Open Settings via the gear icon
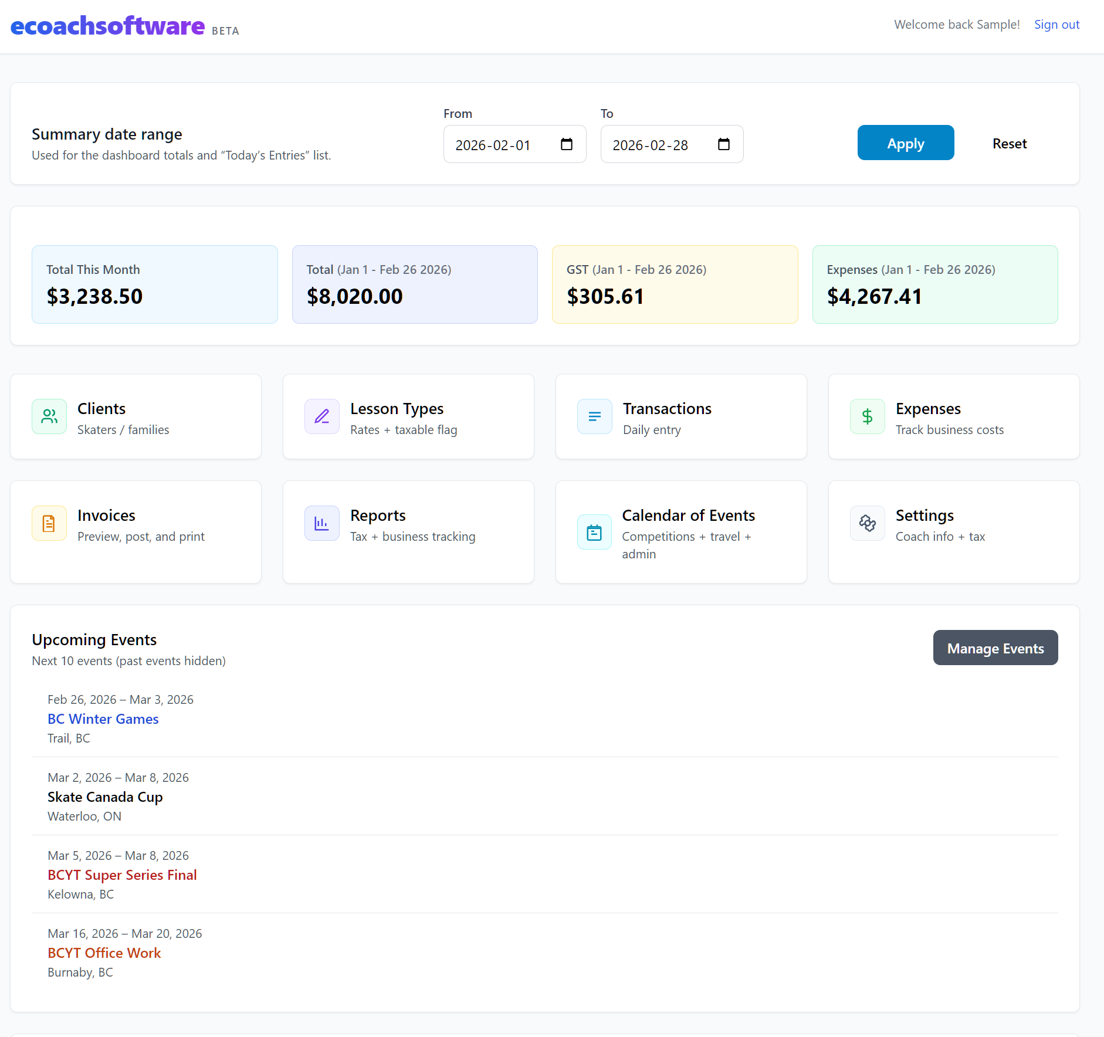 (868, 523)
